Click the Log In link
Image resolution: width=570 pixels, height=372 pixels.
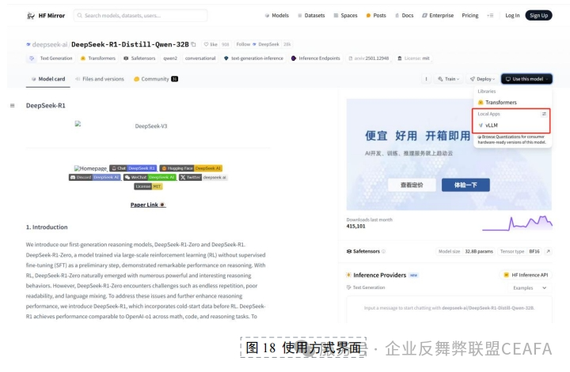click(512, 16)
